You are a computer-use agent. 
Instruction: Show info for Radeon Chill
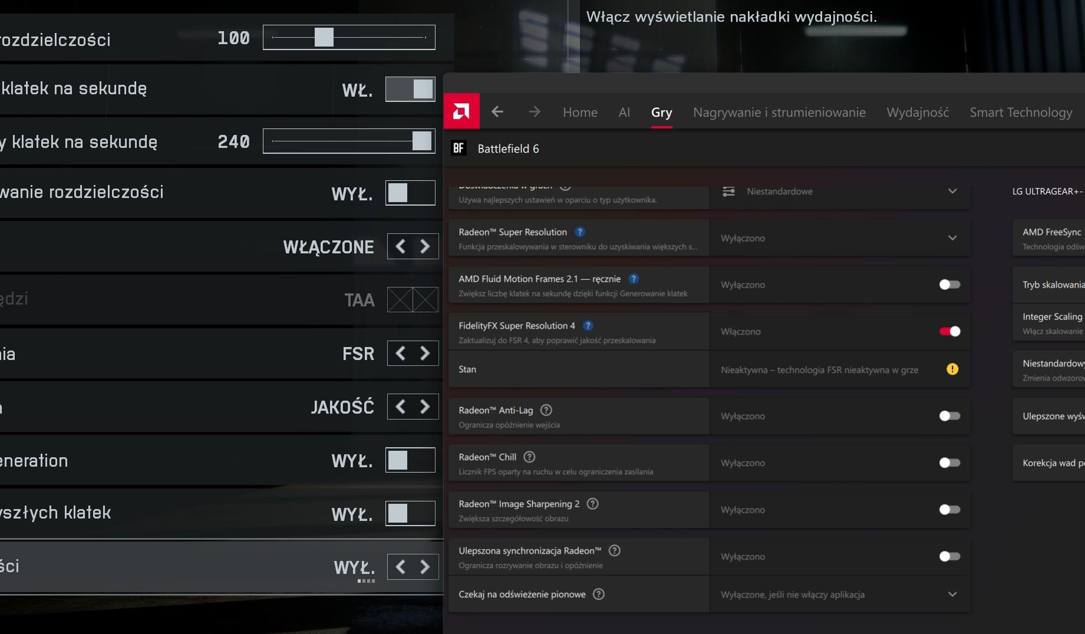coord(529,457)
